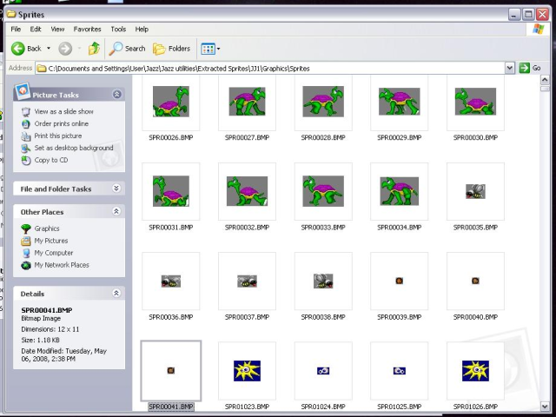Screen dimensions: 556x417
Task: Click the Copy to CD disc icon
Action: (x=26, y=160)
